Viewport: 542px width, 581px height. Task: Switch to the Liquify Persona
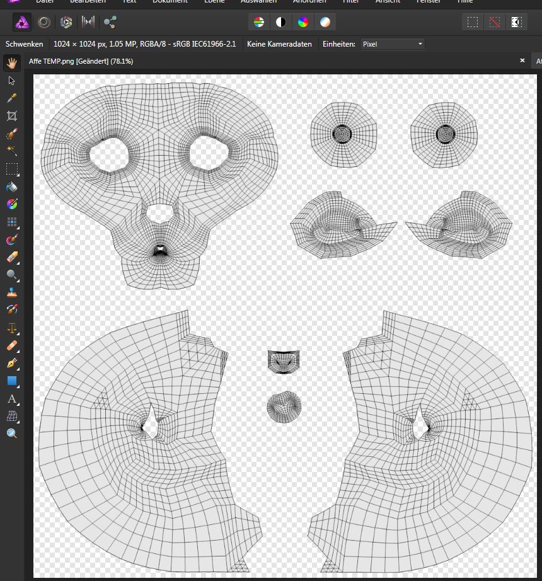[x=44, y=23]
